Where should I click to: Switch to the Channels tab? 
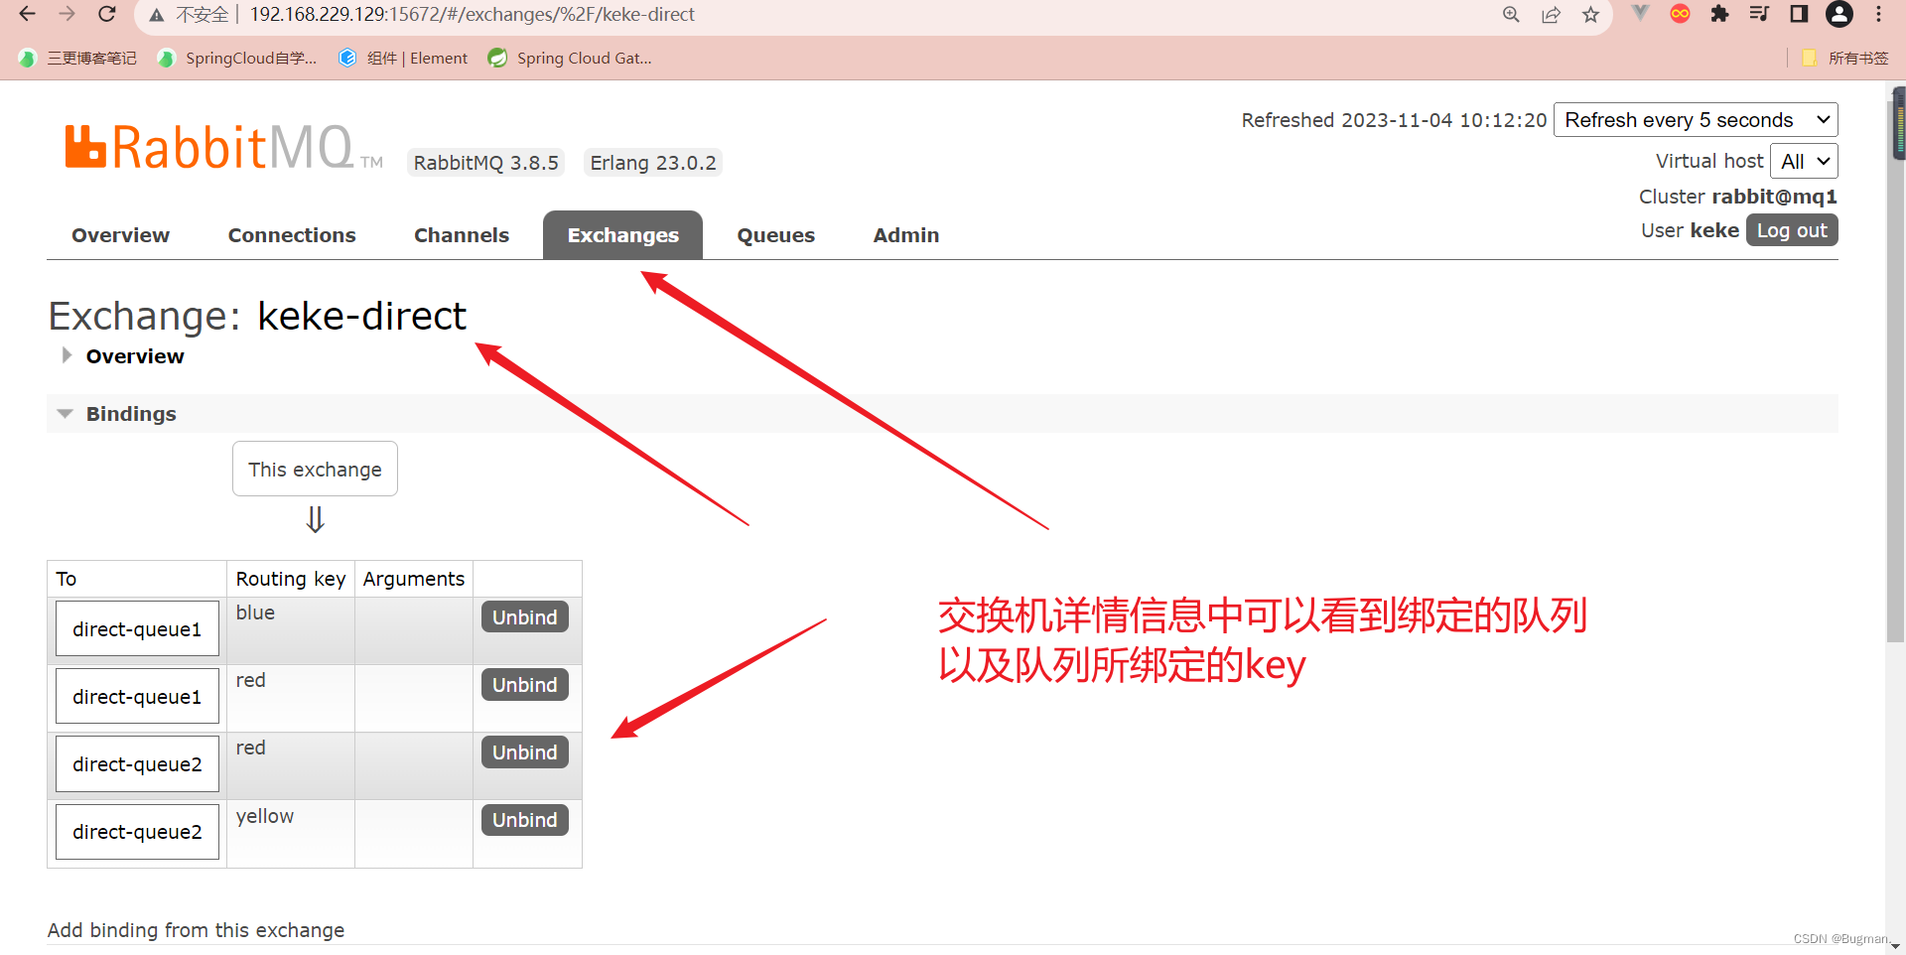pos(462,235)
